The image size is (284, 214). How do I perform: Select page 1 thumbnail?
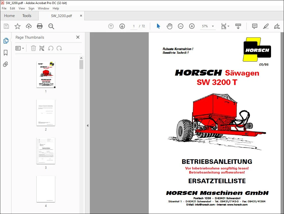pyautogui.click(x=46, y=75)
